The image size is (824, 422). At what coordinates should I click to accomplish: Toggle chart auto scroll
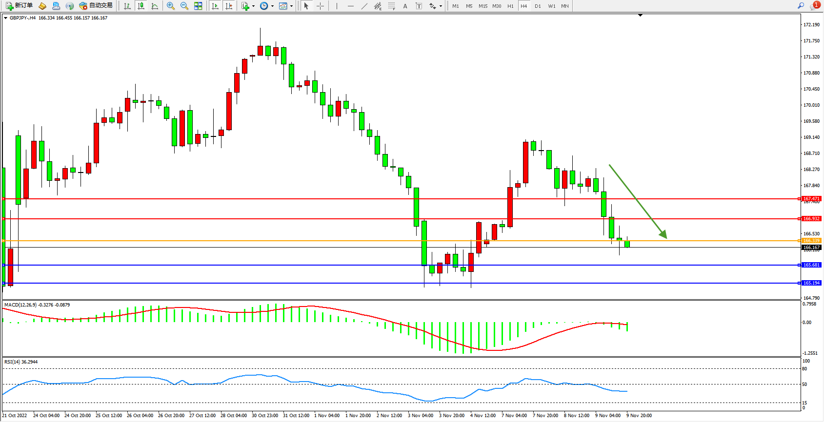pyautogui.click(x=215, y=6)
